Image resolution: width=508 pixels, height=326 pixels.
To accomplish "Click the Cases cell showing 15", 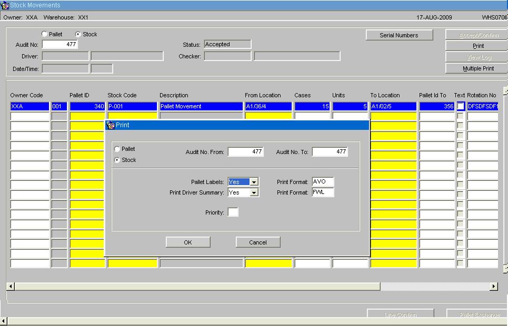I will click(312, 107).
